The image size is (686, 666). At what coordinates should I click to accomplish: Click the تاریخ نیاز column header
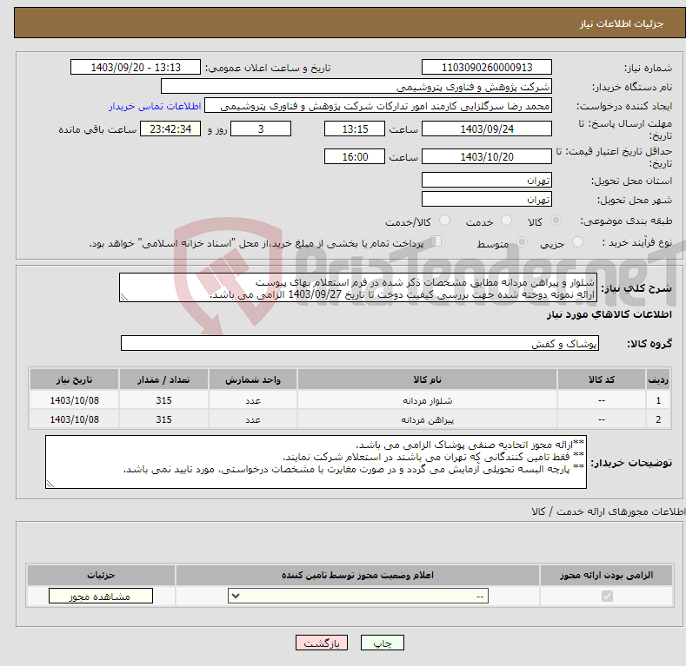tap(75, 379)
